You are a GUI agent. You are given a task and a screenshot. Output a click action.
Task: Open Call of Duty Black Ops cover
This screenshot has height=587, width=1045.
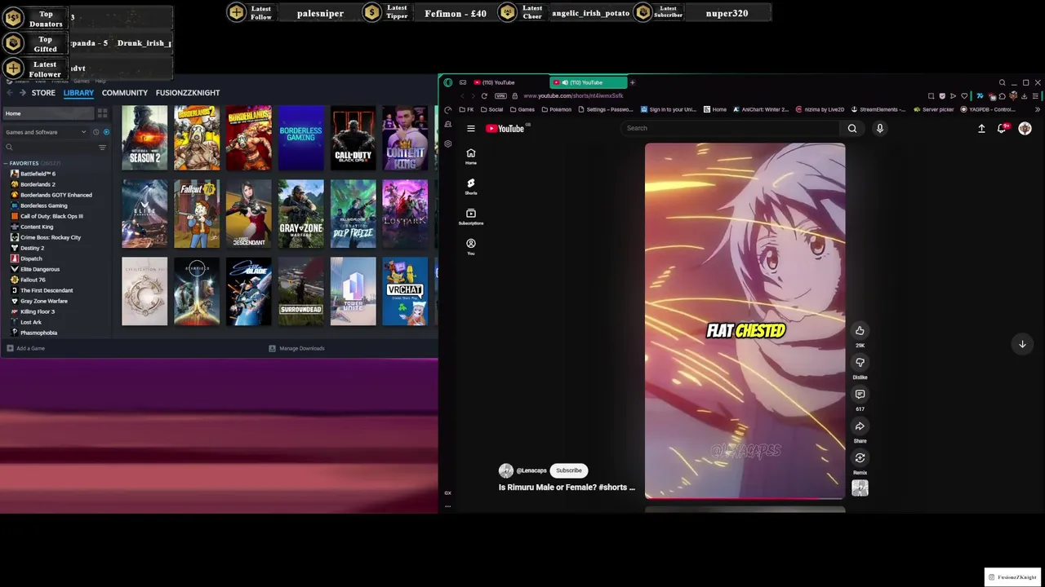353,138
